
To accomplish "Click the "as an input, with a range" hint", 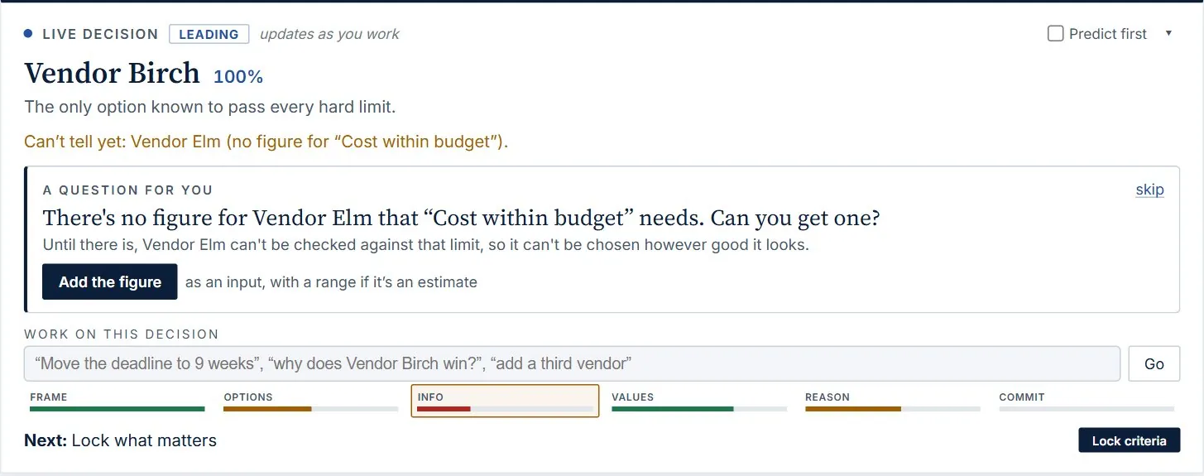I will [331, 282].
